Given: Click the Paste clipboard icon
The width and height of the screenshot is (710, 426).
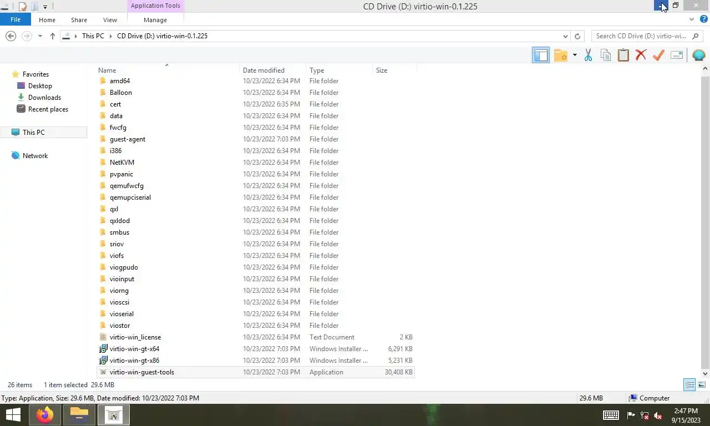Looking at the screenshot, I should pyautogui.click(x=623, y=55).
